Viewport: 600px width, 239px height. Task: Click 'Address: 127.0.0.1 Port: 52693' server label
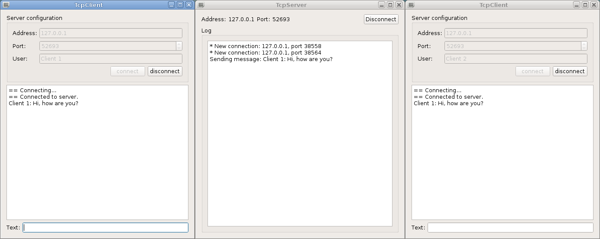point(246,19)
